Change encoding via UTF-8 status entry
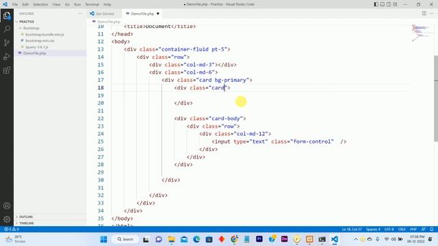This screenshot has height=246, width=438. pos(389,230)
